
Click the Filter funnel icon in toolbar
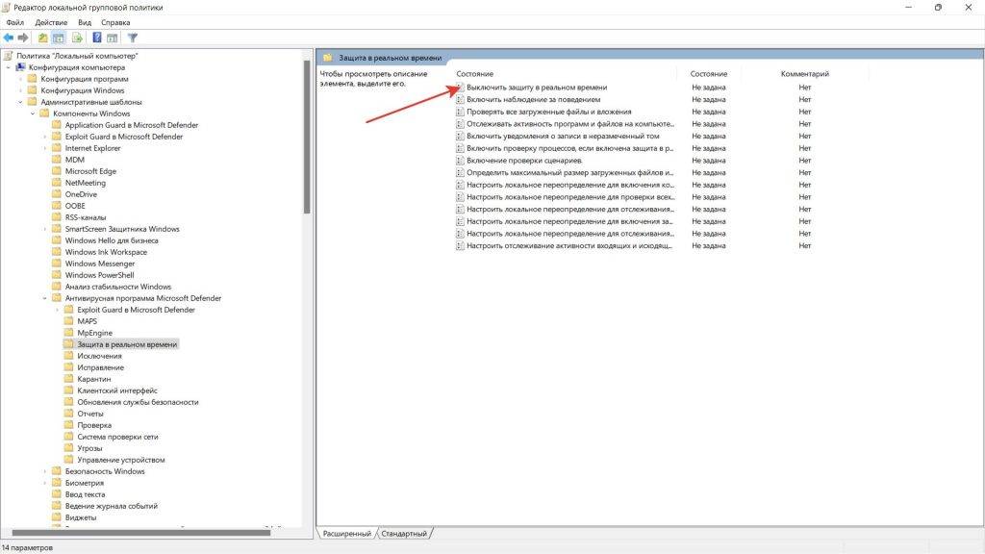(x=133, y=38)
